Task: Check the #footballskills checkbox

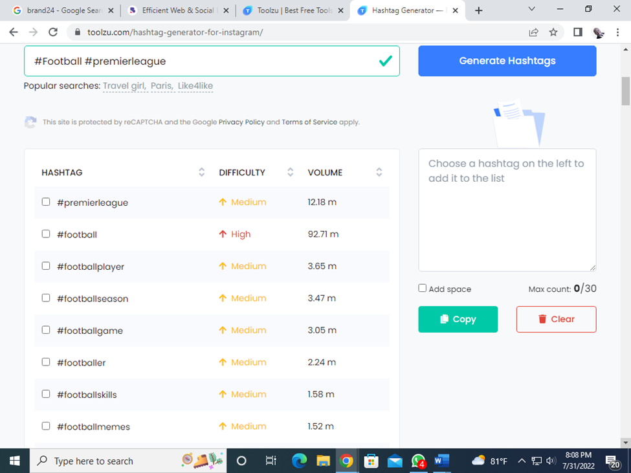Action: point(46,394)
